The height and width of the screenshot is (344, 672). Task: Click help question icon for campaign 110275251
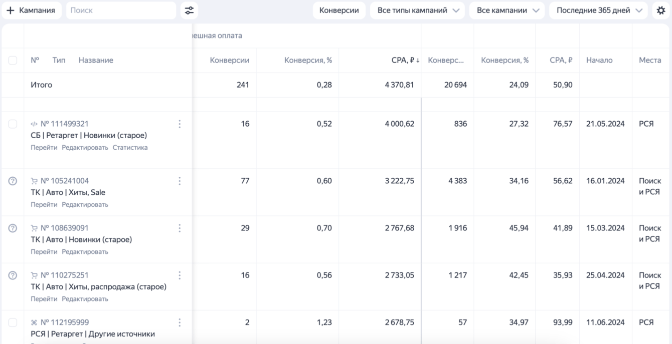(13, 275)
